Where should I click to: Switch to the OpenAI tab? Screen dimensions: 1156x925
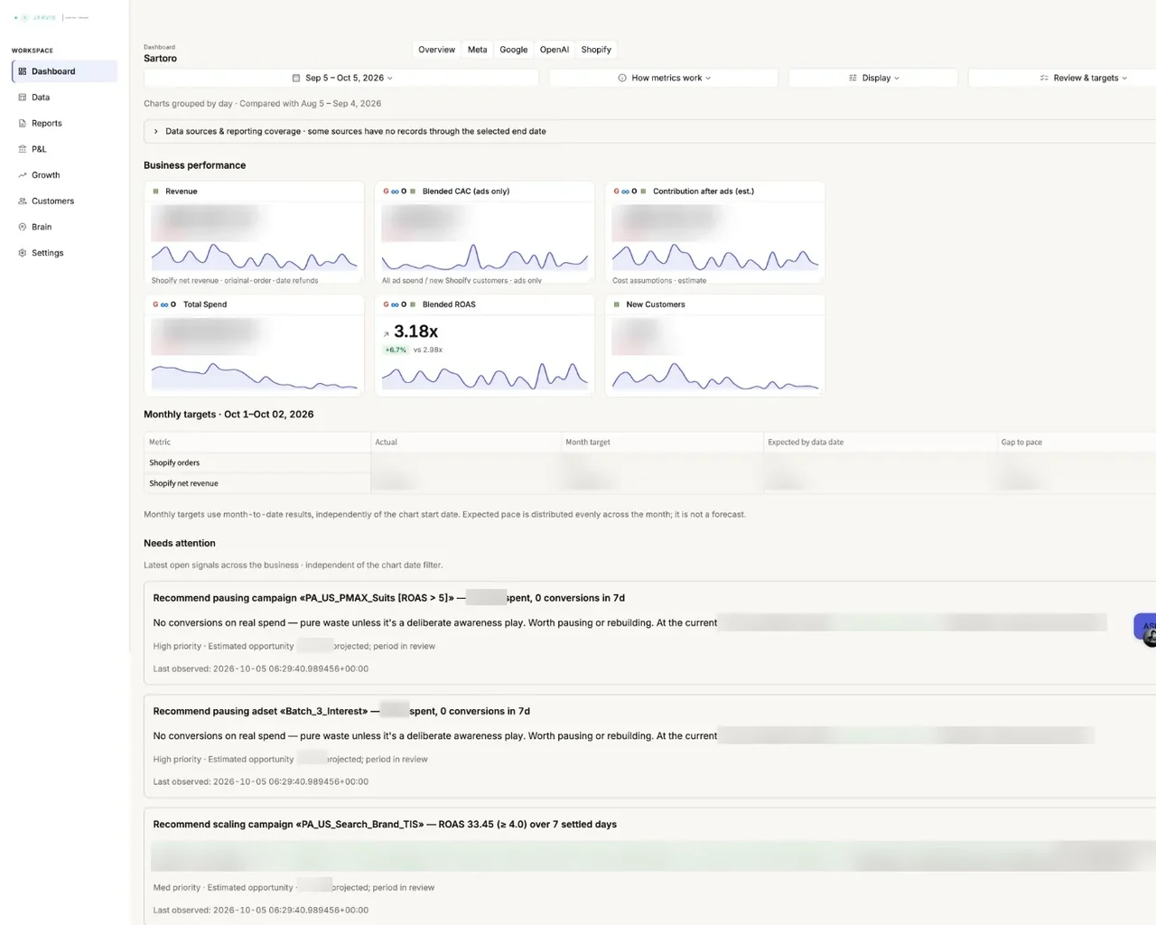pyautogui.click(x=554, y=50)
